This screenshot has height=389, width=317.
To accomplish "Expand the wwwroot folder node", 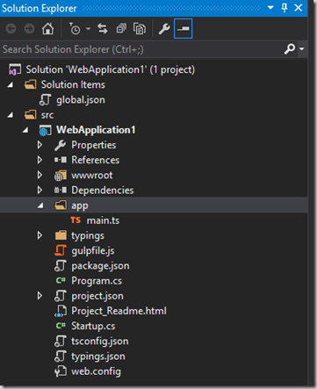I will point(40,175).
